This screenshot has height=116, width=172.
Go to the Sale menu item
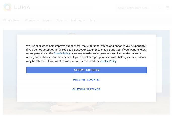92,20
